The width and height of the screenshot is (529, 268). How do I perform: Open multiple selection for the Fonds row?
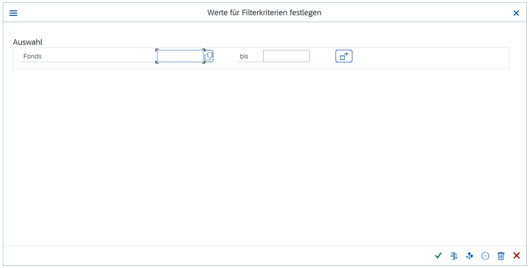(x=344, y=56)
